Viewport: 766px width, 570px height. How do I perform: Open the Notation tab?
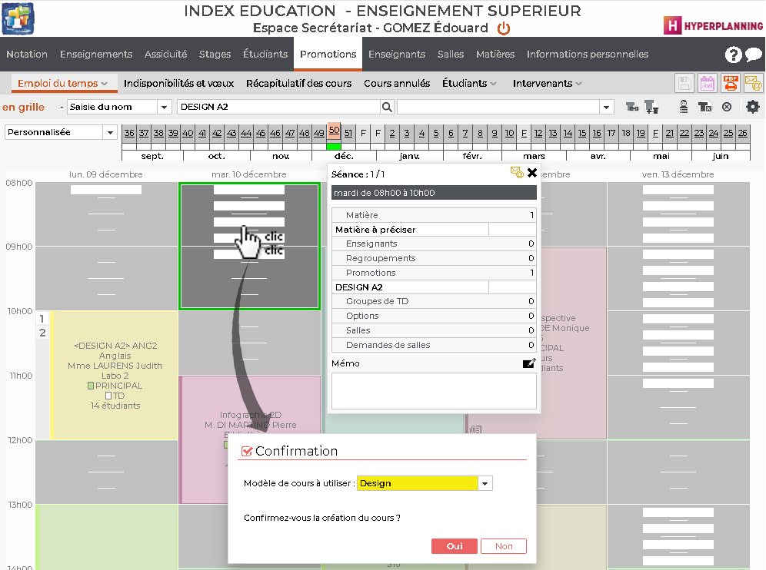[27, 55]
